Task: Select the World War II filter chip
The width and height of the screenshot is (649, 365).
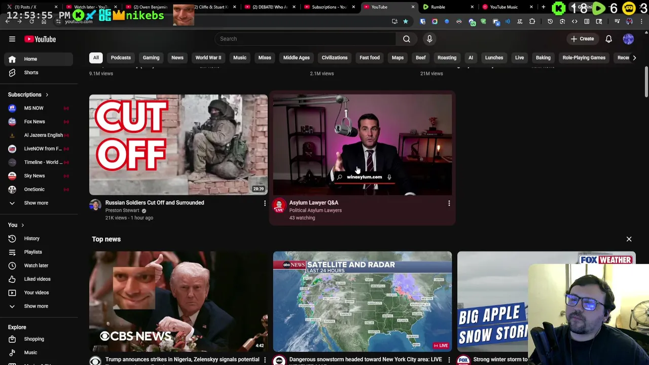Action: (x=208, y=58)
